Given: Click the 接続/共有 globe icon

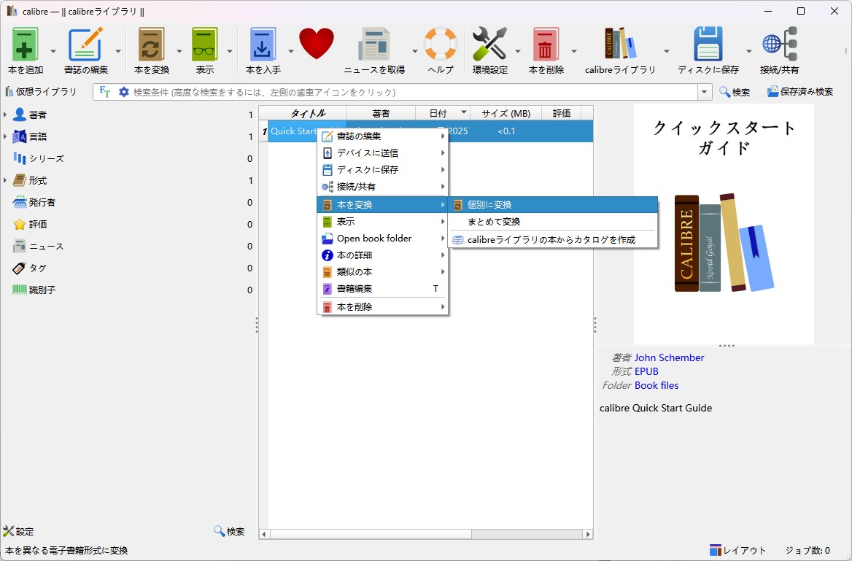Looking at the screenshot, I should (x=779, y=44).
